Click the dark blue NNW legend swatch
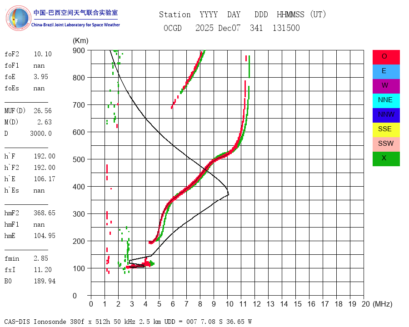 pos(386,115)
